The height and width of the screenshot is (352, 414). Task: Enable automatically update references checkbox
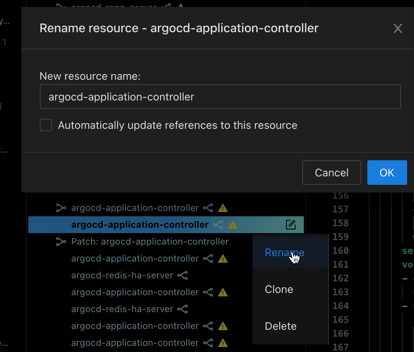(46, 125)
